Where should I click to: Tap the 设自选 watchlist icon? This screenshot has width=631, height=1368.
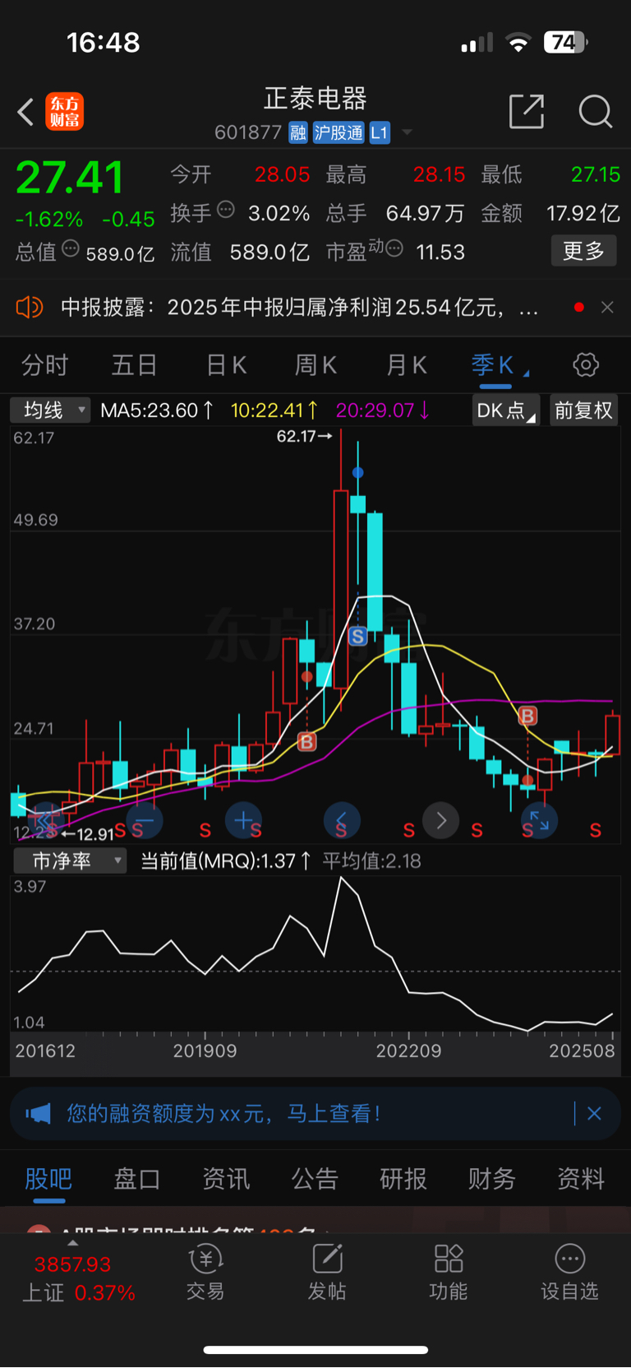tap(569, 1272)
